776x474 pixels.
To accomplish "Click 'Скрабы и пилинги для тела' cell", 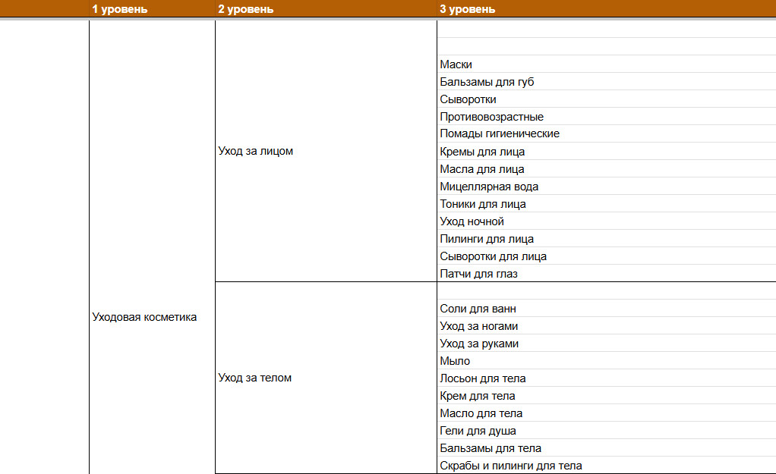I will coord(606,465).
